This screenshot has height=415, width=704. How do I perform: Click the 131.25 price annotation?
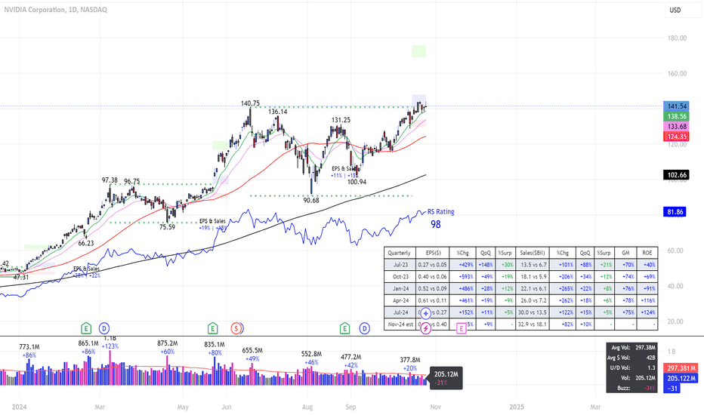click(341, 120)
